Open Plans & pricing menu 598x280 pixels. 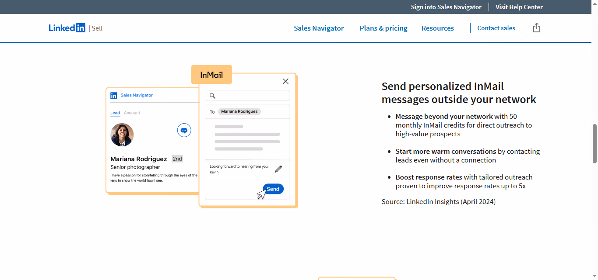tap(383, 28)
